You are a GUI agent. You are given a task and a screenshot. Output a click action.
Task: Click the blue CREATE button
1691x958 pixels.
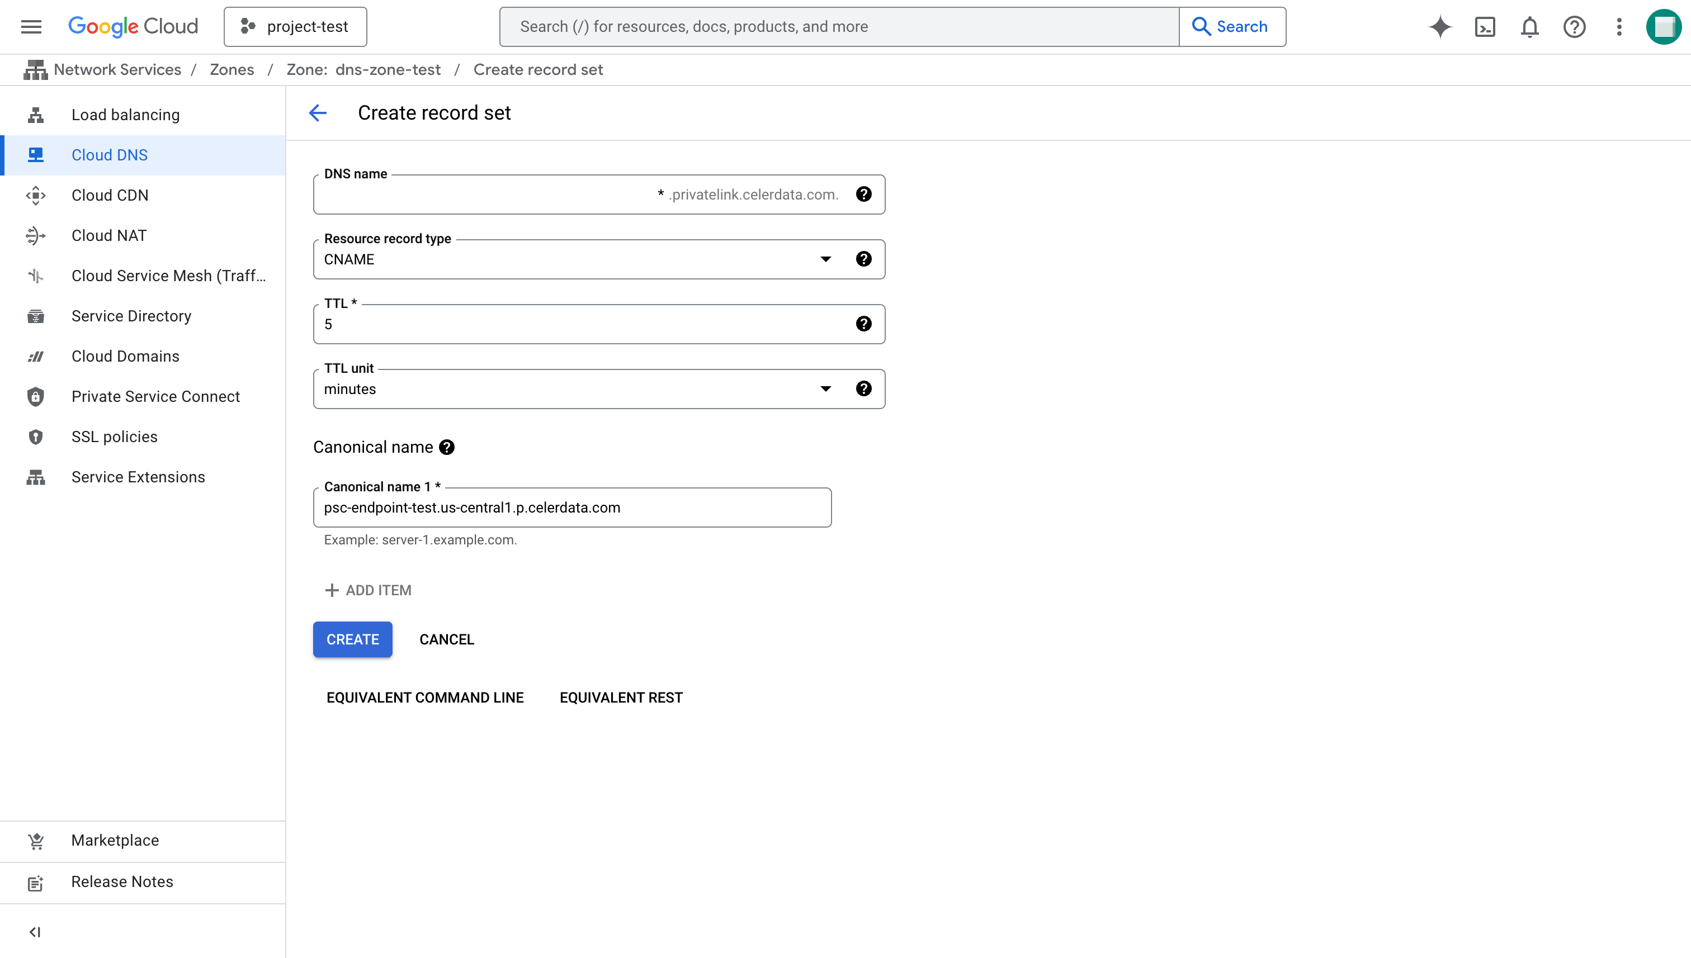[352, 639]
